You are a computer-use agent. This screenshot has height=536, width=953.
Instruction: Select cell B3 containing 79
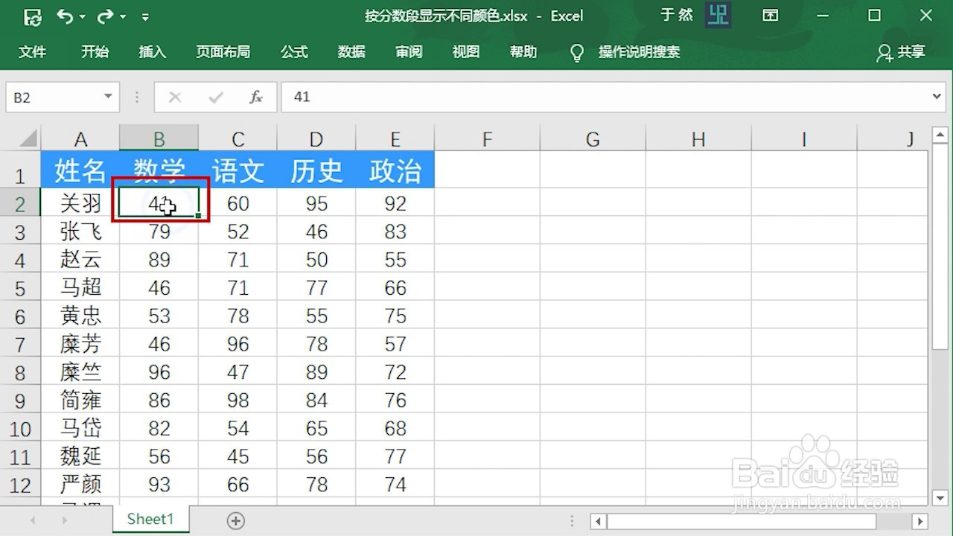159,232
